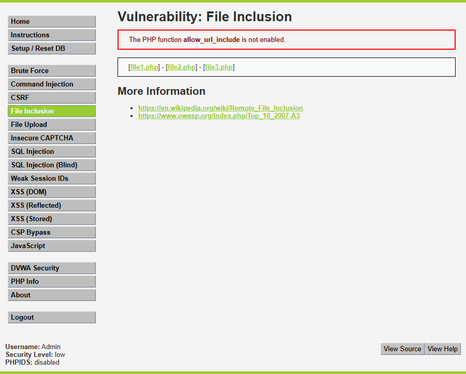
Task: Navigate to the CSRF page
Action: click(52, 98)
